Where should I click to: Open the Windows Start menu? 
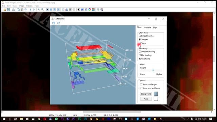[x=4, y=119]
